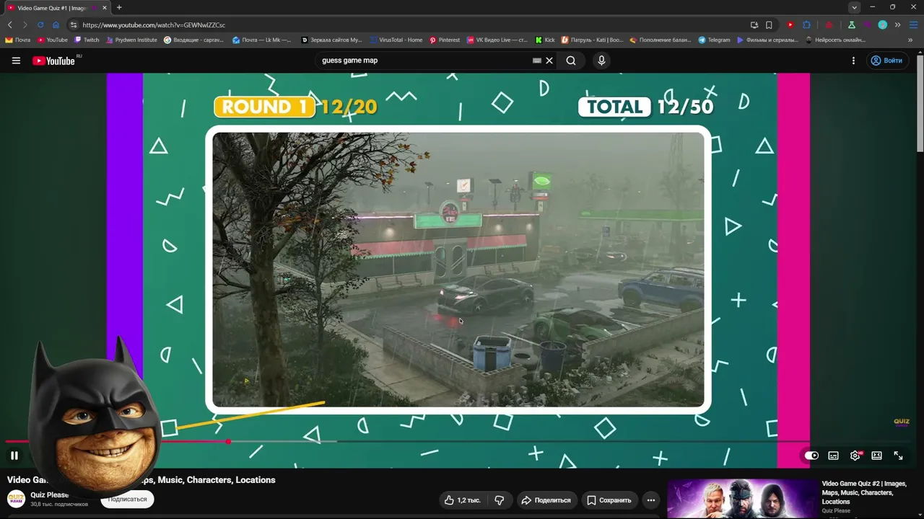Open the Telegram bookmark

click(714, 40)
